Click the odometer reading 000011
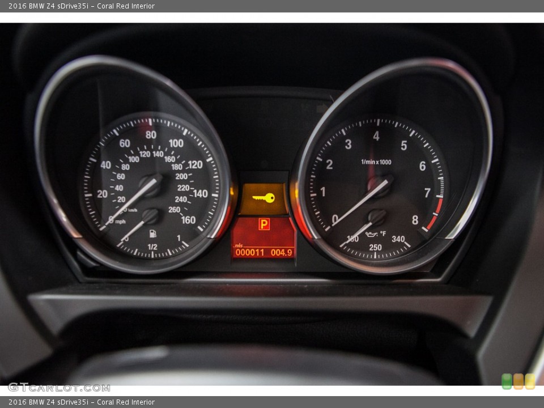 click(250, 253)
